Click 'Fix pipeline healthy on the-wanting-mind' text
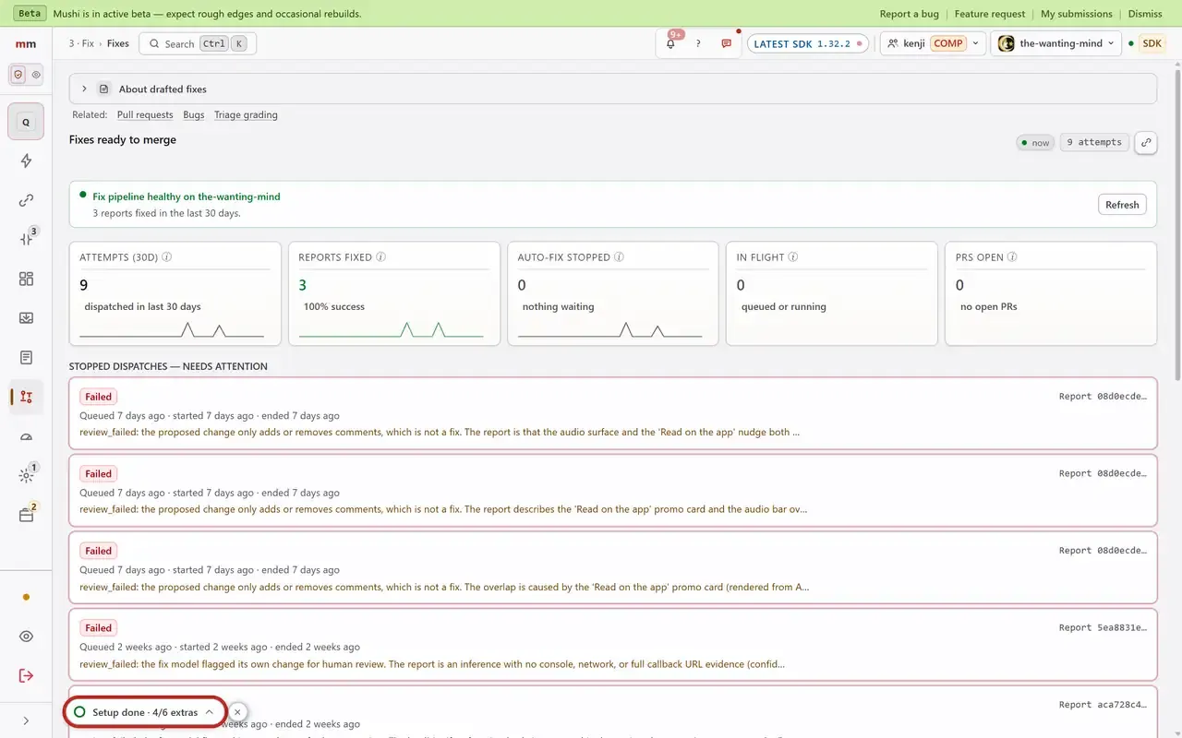This screenshot has height=738, width=1182. [x=187, y=196]
